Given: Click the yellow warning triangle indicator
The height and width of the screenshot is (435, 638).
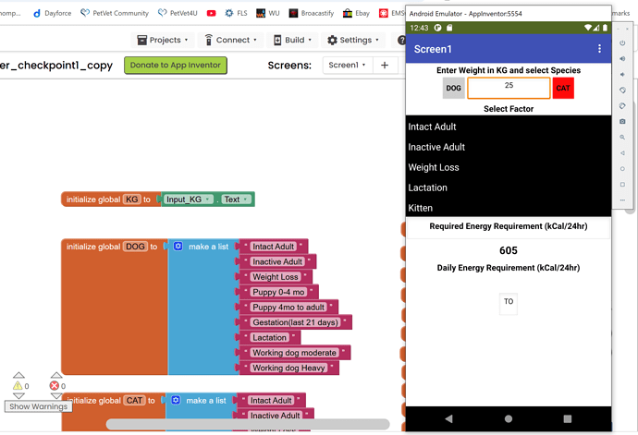Looking at the screenshot, I should coord(17,386).
